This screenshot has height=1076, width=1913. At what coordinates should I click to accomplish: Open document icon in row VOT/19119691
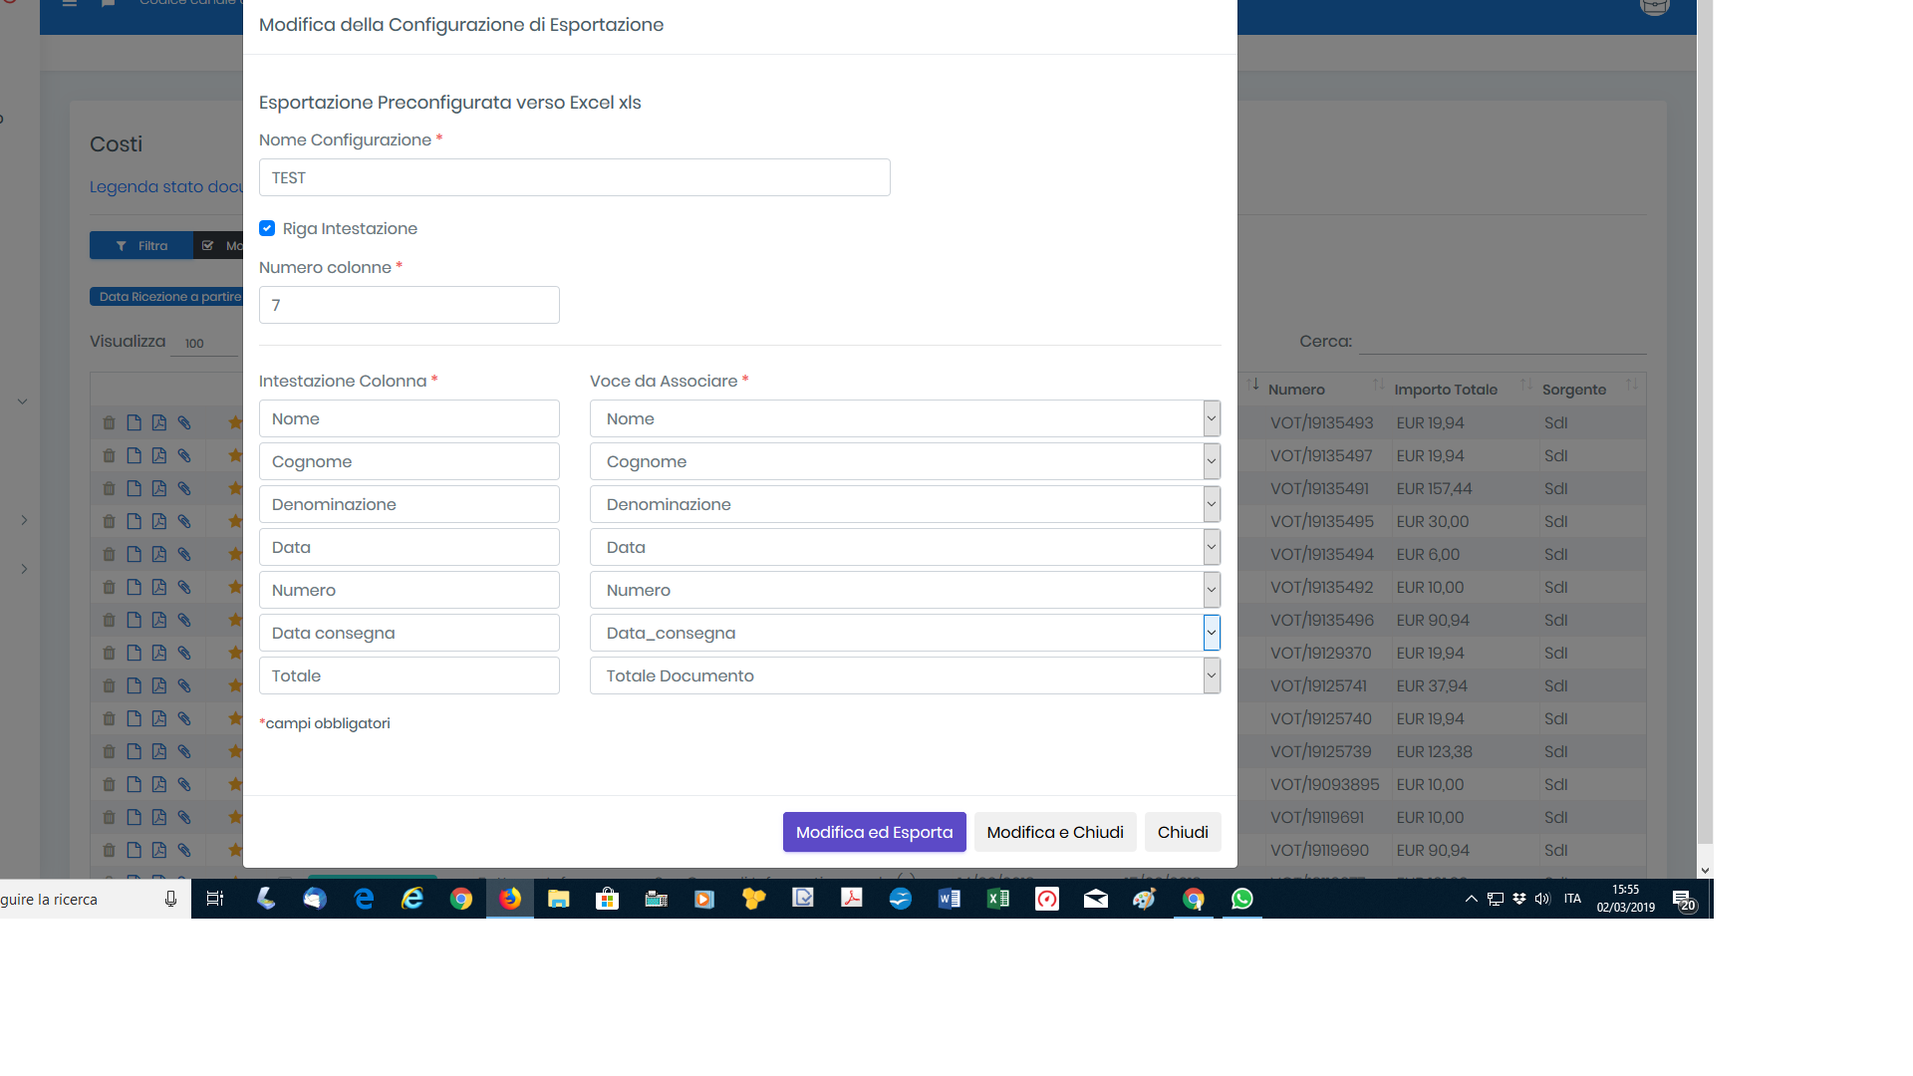[x=134, y=817]
